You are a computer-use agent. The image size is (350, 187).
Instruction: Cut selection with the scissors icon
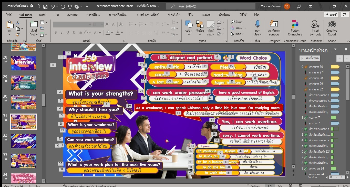pyautogui.click(x=18, y=23)
